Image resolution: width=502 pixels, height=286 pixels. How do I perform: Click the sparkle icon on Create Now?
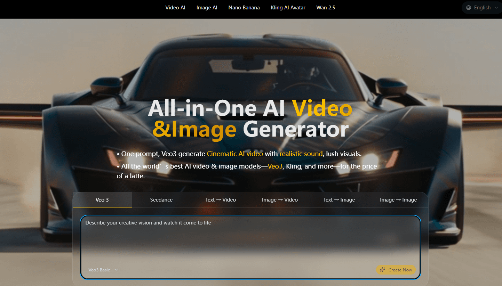pyautogui.click(x=382, y=270)
